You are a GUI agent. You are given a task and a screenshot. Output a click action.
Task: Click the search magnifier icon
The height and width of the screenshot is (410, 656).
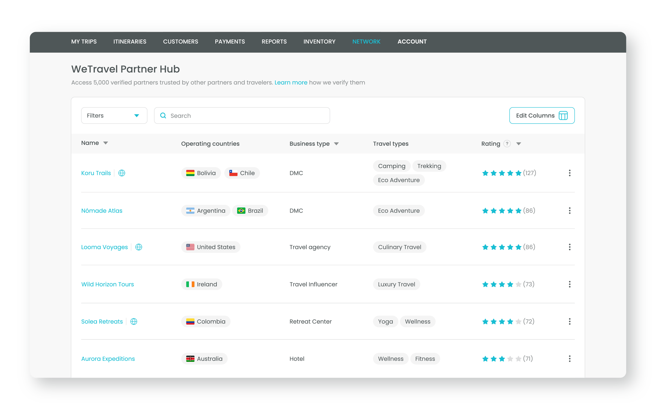click(x=163, y=116)
